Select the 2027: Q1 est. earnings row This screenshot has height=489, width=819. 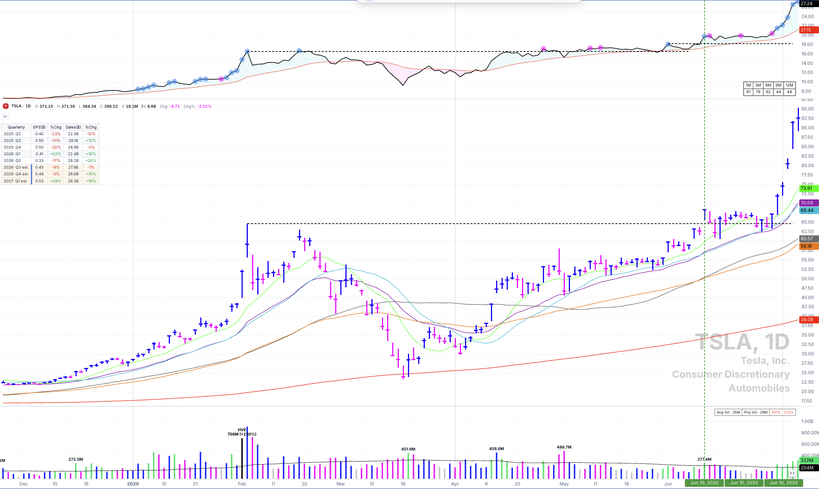coord(50,181)
